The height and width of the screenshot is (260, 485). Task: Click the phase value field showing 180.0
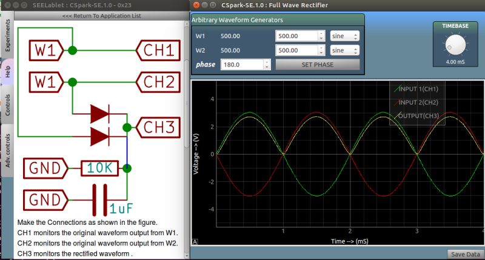(x=241, y=65)
